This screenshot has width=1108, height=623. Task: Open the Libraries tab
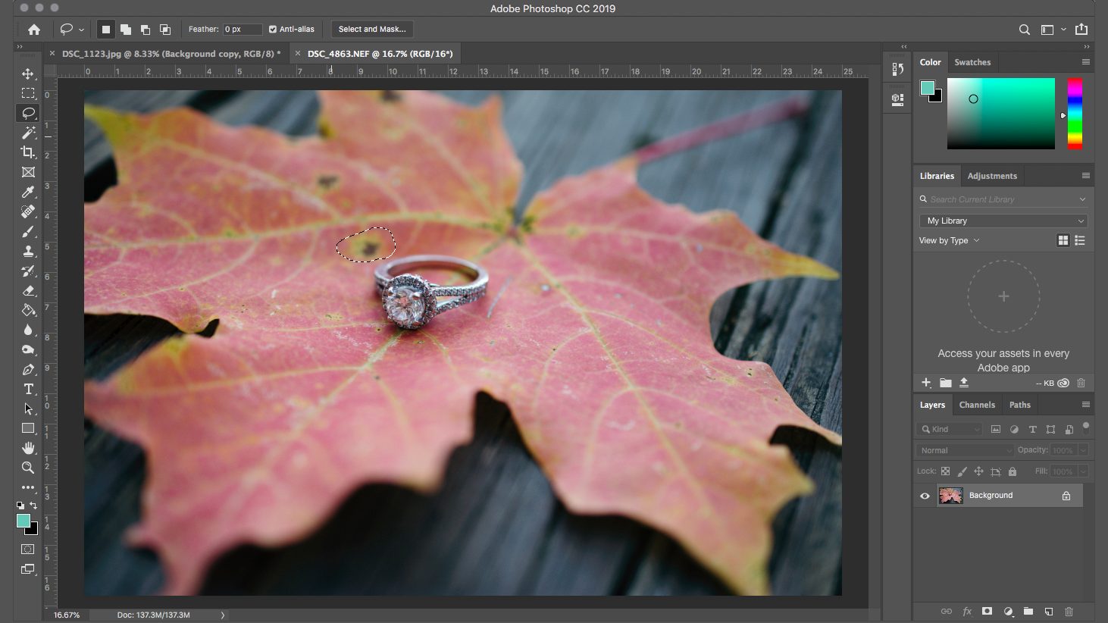[x=937, y=176]
